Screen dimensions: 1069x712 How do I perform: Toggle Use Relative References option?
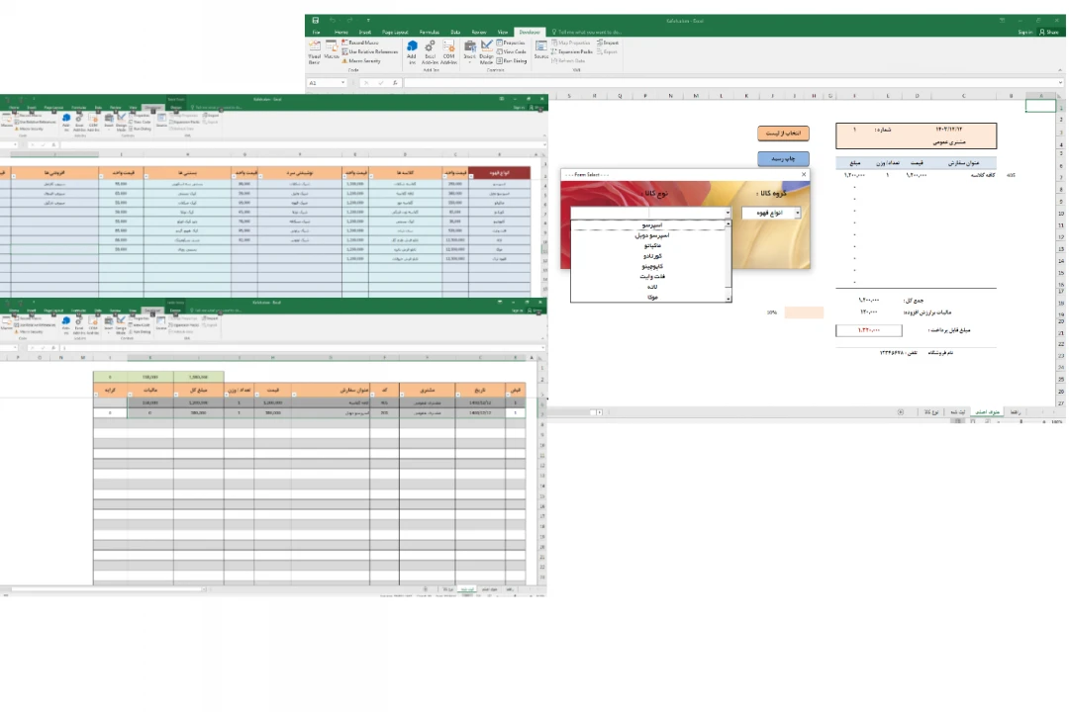[x=371, y=52]
